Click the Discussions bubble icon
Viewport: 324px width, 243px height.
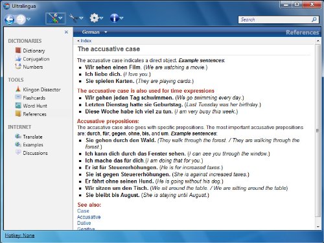[18, 152]
